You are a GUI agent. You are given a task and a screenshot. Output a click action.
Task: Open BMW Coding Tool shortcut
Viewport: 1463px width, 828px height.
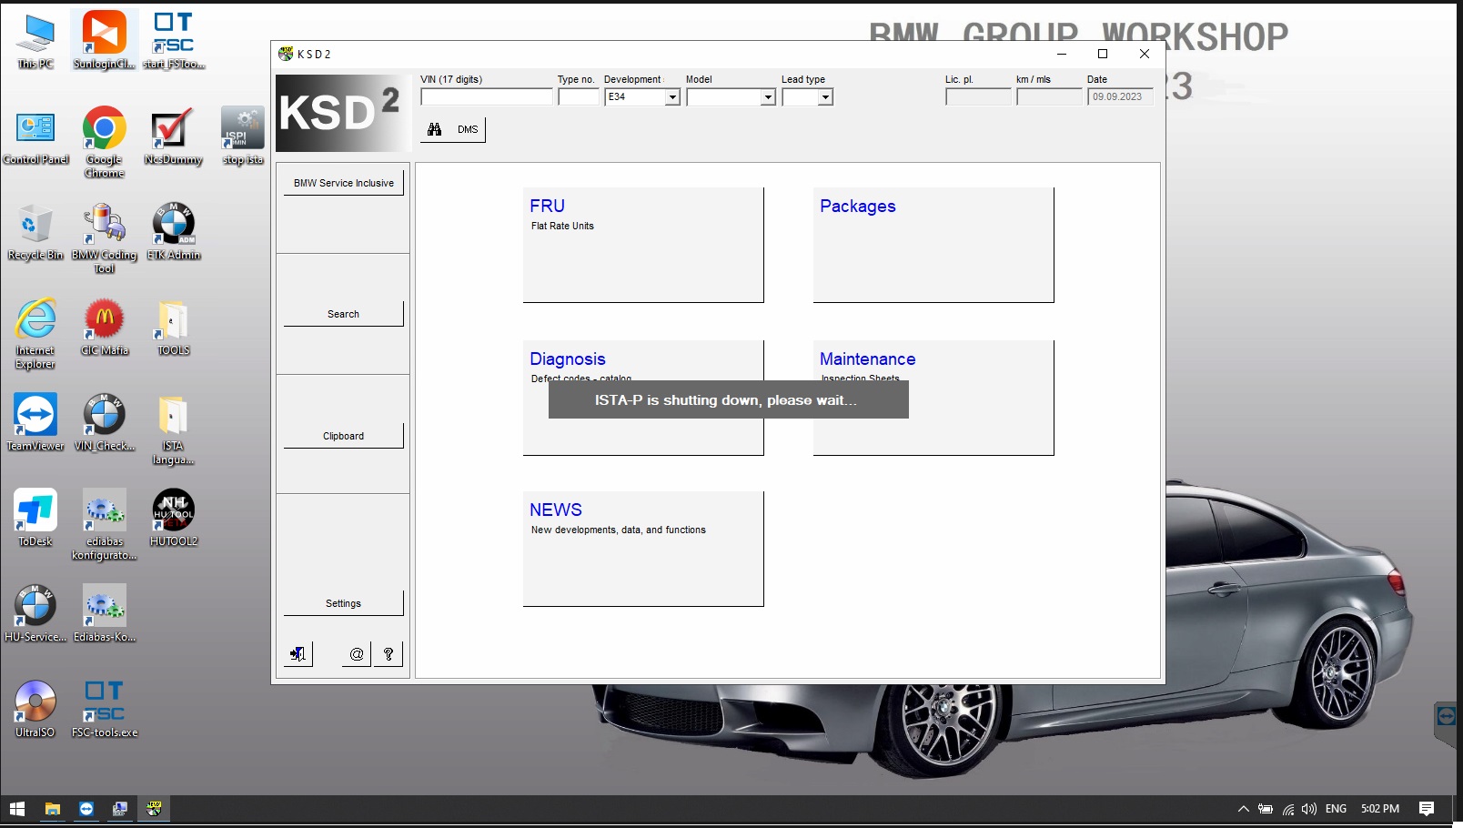point(105,238)
